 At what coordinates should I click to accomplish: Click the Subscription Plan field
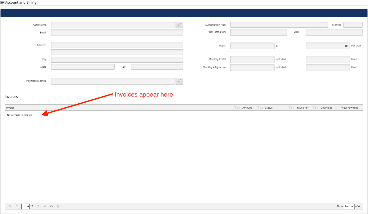tap(279, 25)
